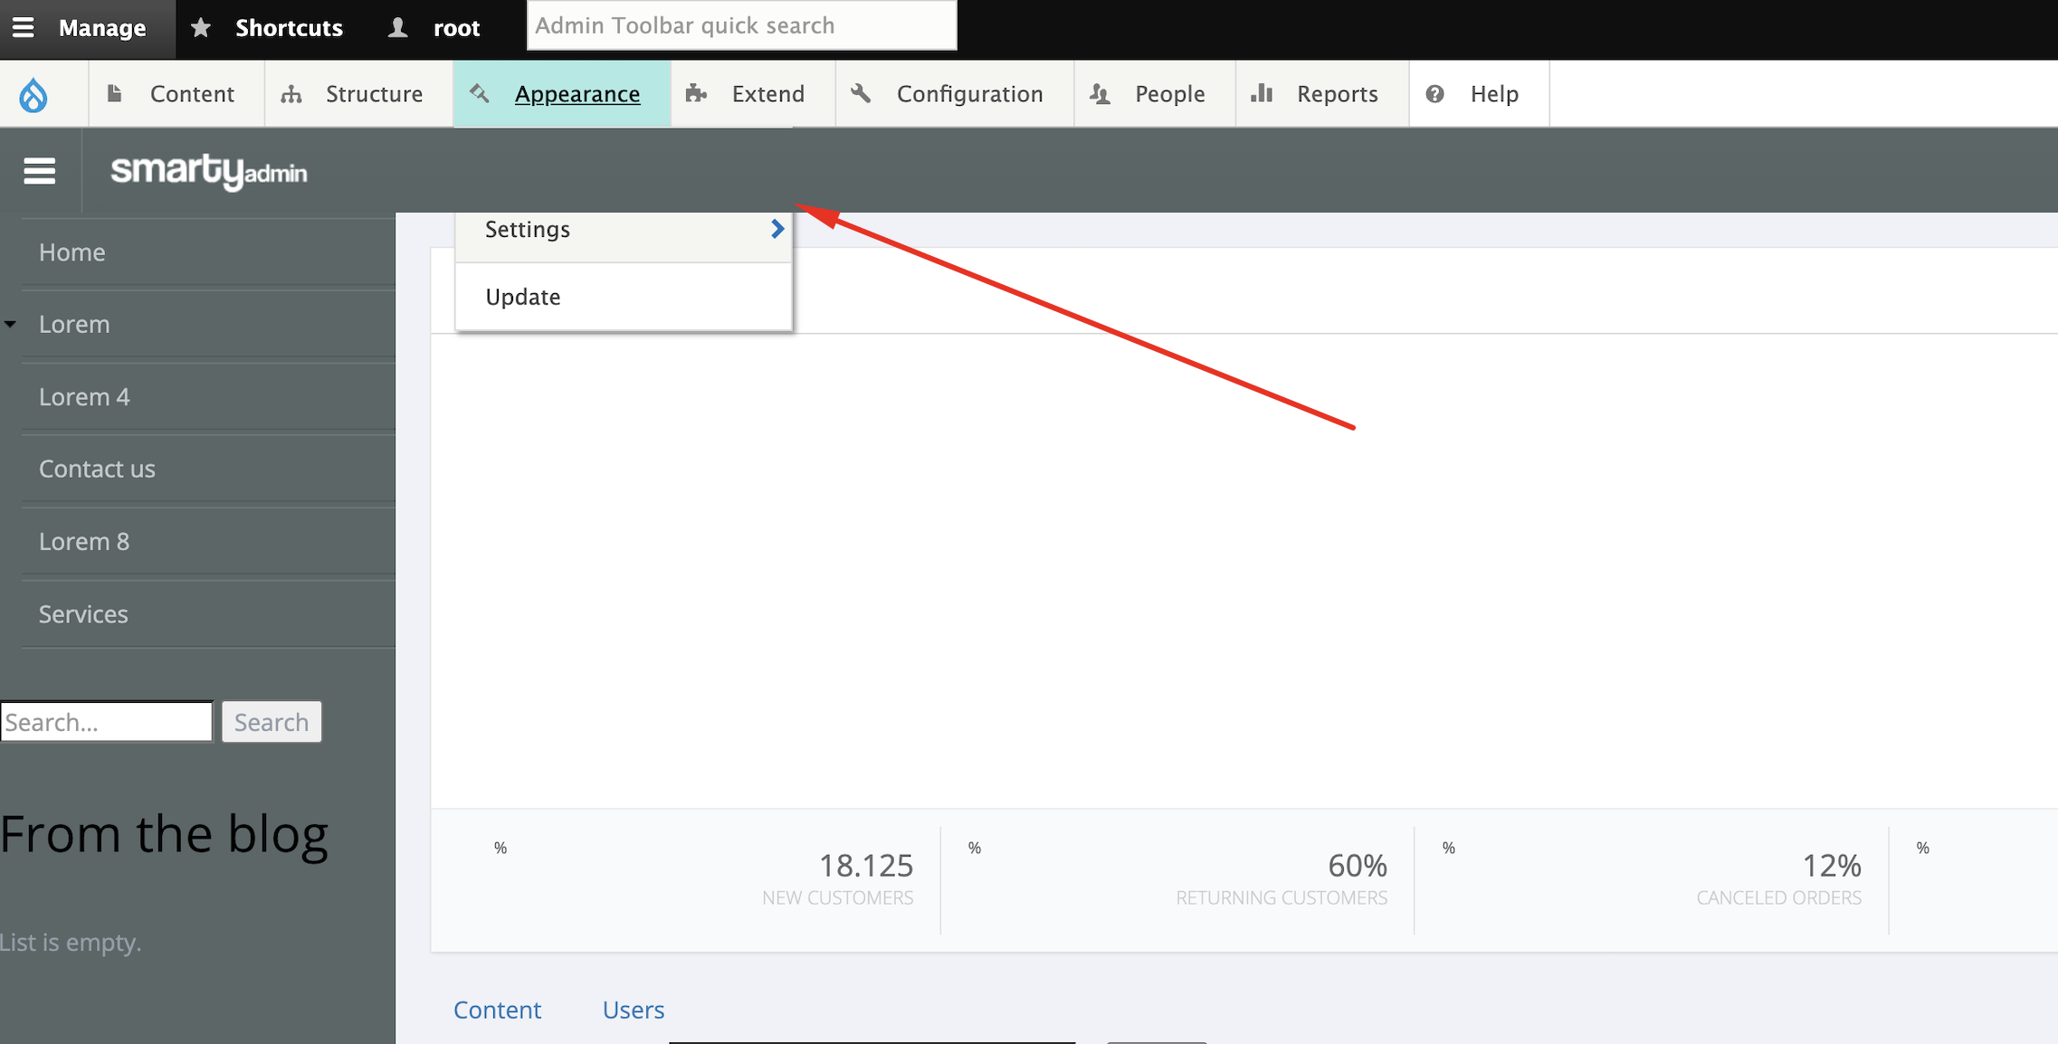Image resolution: width=2058 pixels, height=1044 pixels.
Task: Toggle the smartyadmin hamburger menu
Action: pos(40,170)
